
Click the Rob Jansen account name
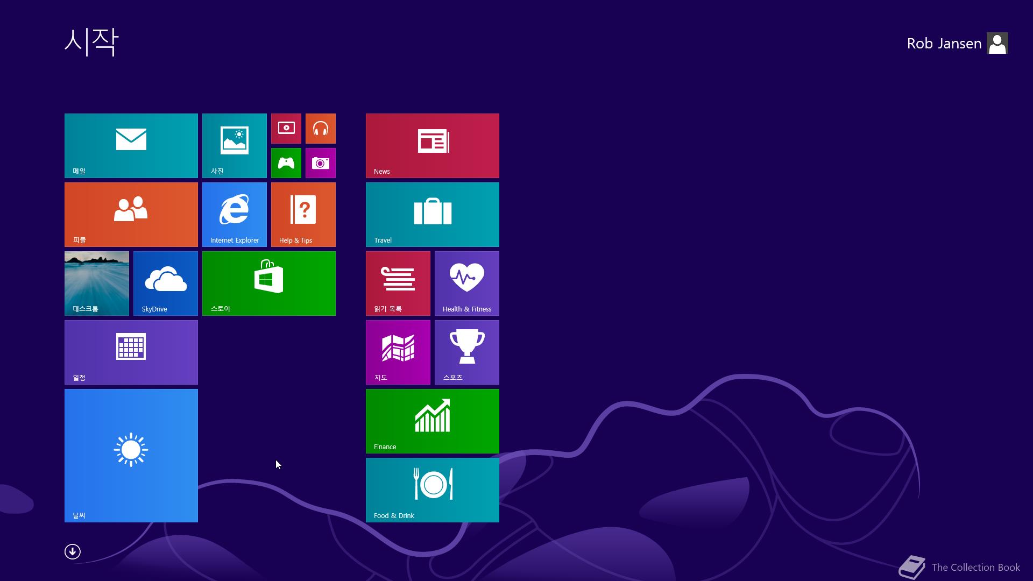pos(944,44)
